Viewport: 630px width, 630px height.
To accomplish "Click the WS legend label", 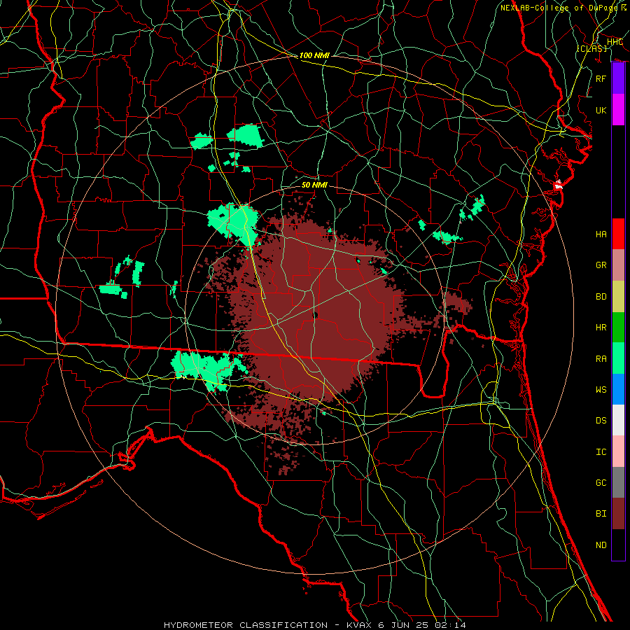I will 601,389.
